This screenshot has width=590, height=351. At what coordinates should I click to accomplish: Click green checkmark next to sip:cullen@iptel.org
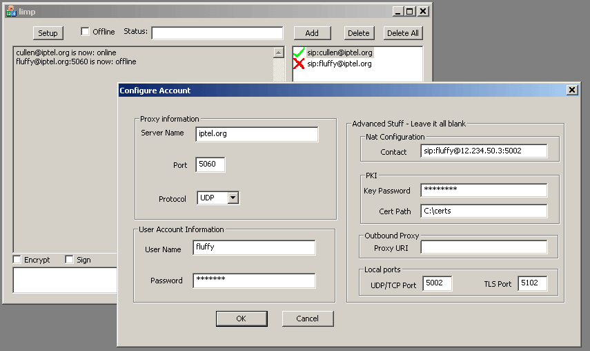(x=299, y=53)
